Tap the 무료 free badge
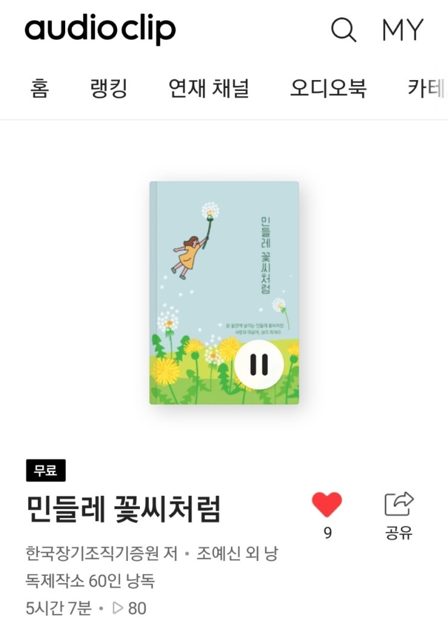 pos(46,471)
